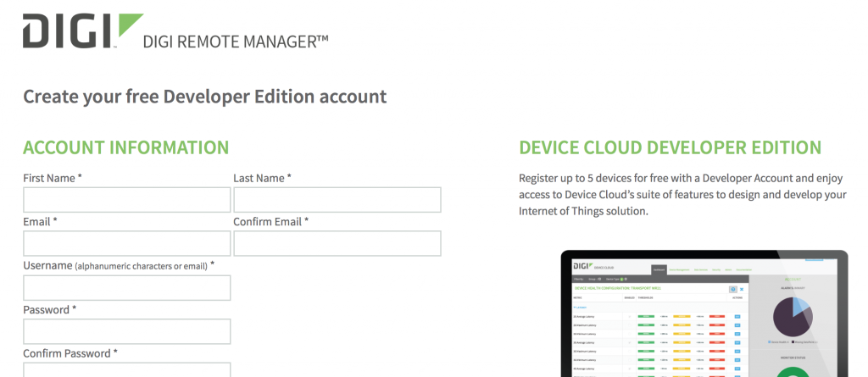868x377 pixels.
Task: Activate the Password input field
Action: [127, 331]
